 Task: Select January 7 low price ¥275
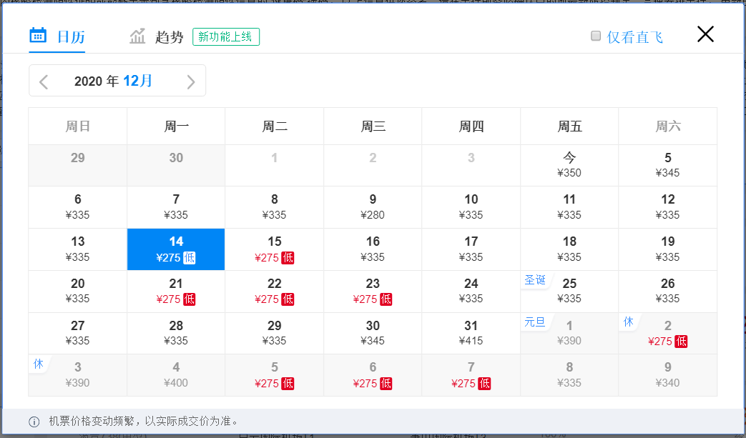pyautogui.click(x=471, y=375)
